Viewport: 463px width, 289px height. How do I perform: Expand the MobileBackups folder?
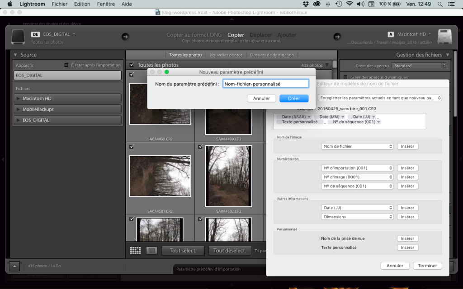(18, 109)
